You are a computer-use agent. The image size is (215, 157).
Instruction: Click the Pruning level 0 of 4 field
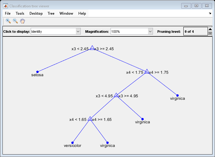click(195, 32)
